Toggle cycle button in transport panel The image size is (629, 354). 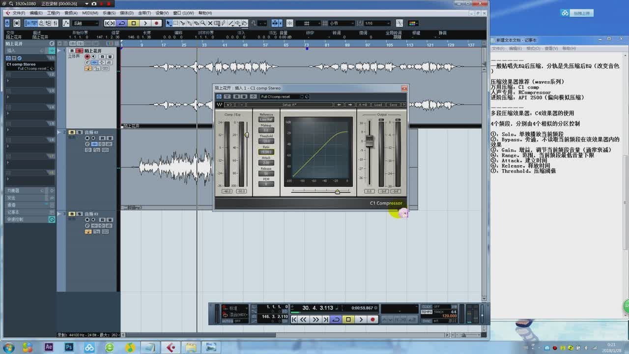[x=336, y=319]
